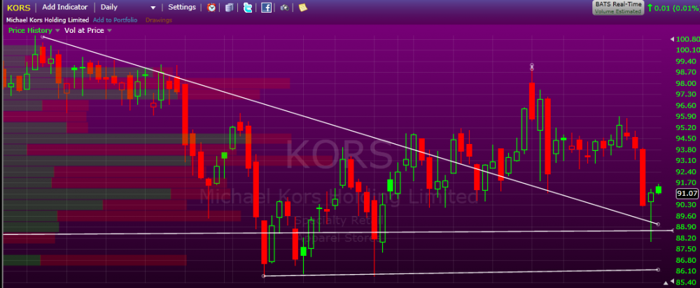Click the 100.10 price axis label
700x288 pixels.
687,50
